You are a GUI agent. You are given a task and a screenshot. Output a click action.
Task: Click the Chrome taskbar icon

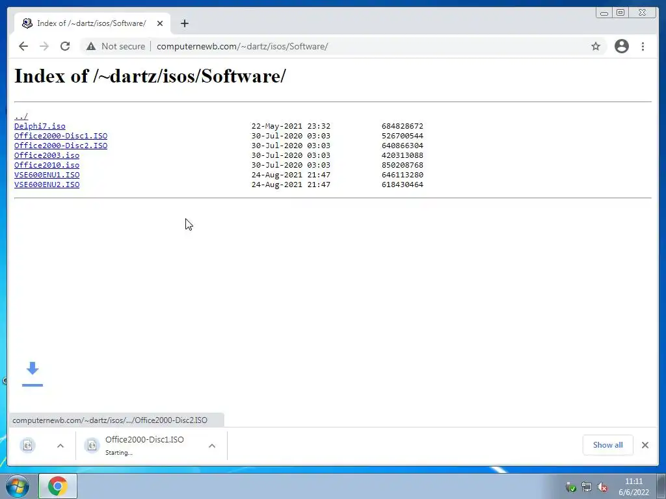[58, 486]
